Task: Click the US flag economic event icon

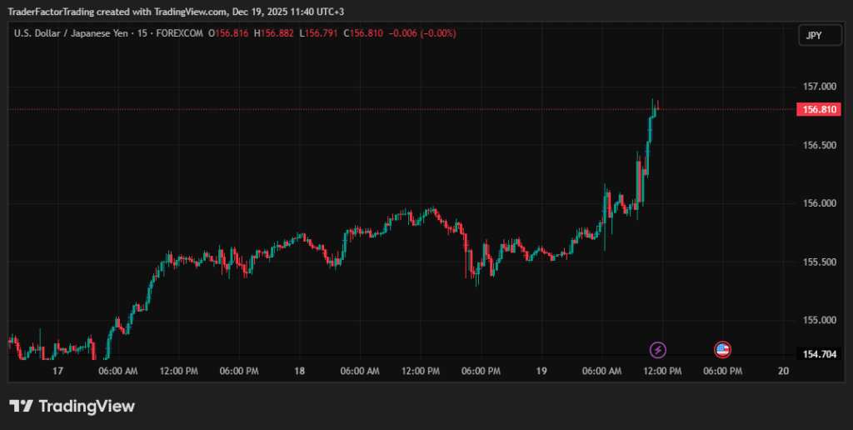Action: (722, 349)
